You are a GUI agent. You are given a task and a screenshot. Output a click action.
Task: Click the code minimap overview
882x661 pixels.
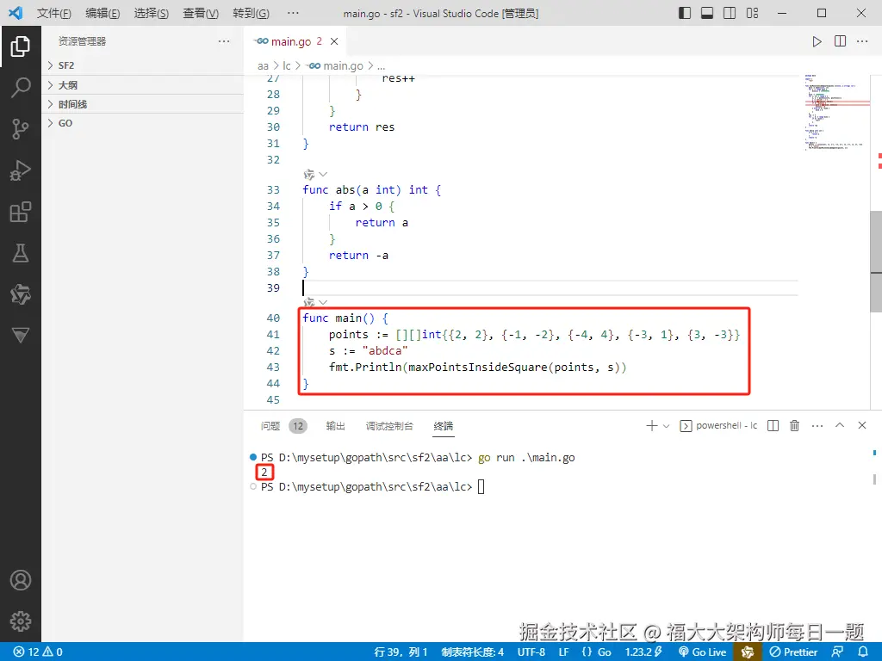tap(835, 113)
